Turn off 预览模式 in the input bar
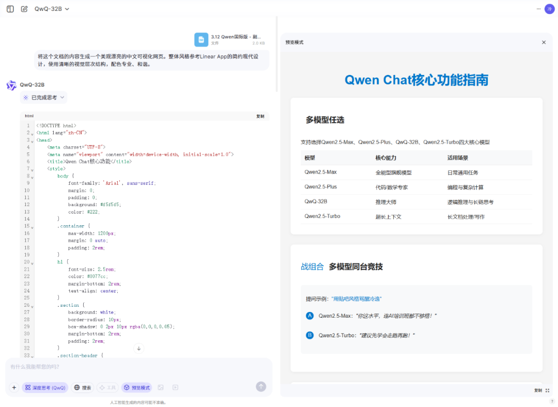558x407 pixels. tap(136, 386)
